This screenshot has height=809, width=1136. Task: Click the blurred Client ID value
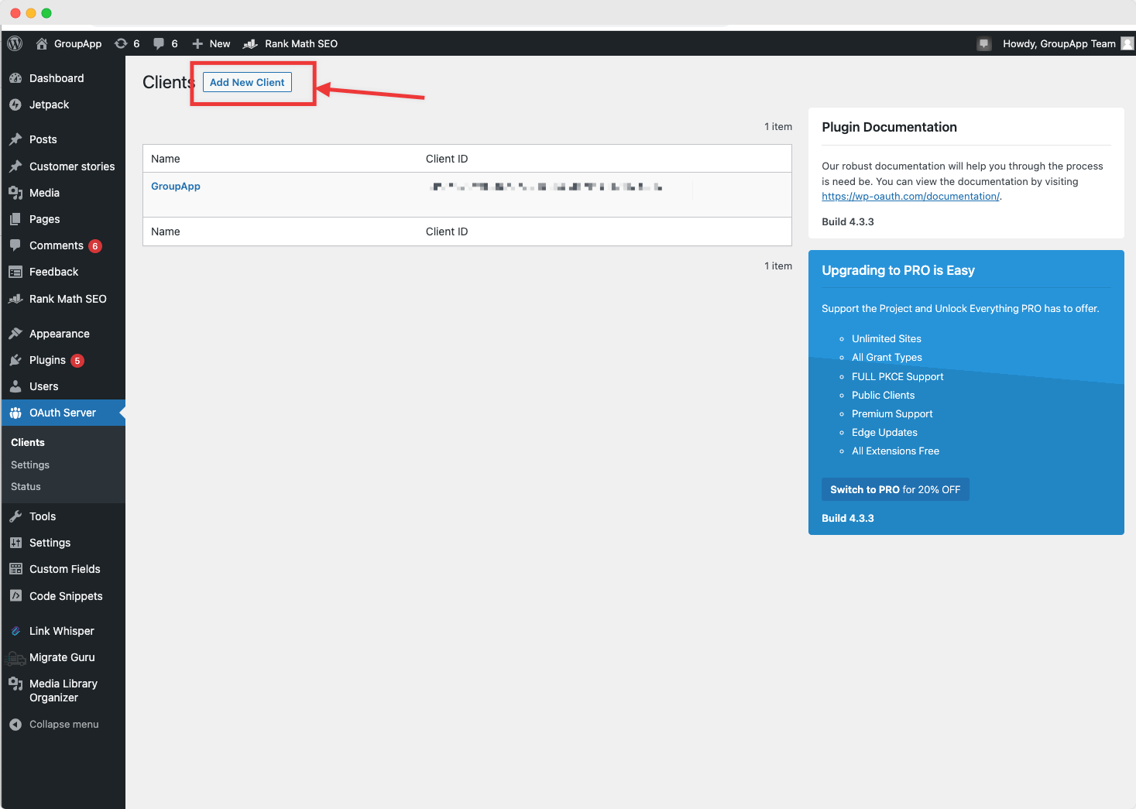[546, 187]
